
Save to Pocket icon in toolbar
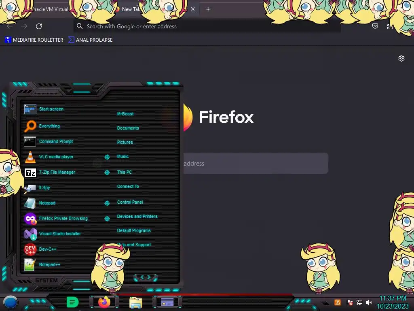375,26
